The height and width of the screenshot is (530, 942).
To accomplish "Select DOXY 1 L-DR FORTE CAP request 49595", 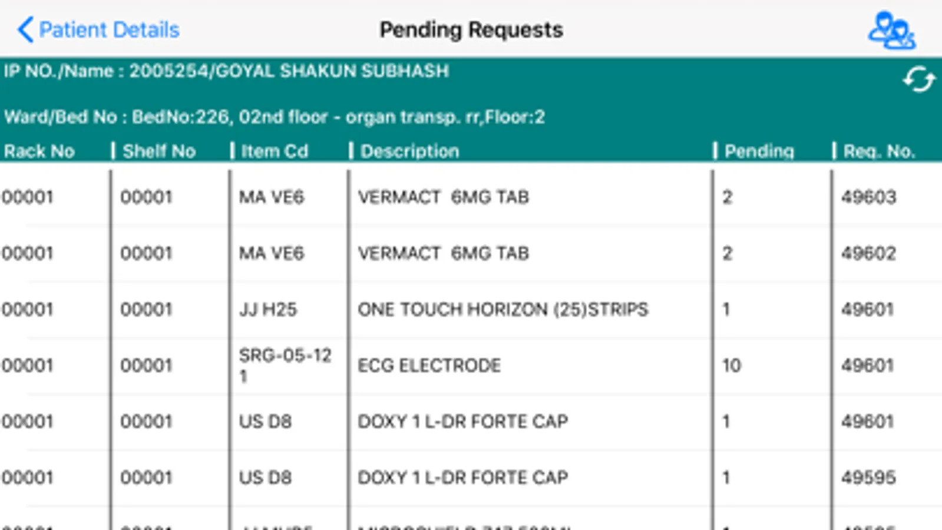I will point(462,478).
